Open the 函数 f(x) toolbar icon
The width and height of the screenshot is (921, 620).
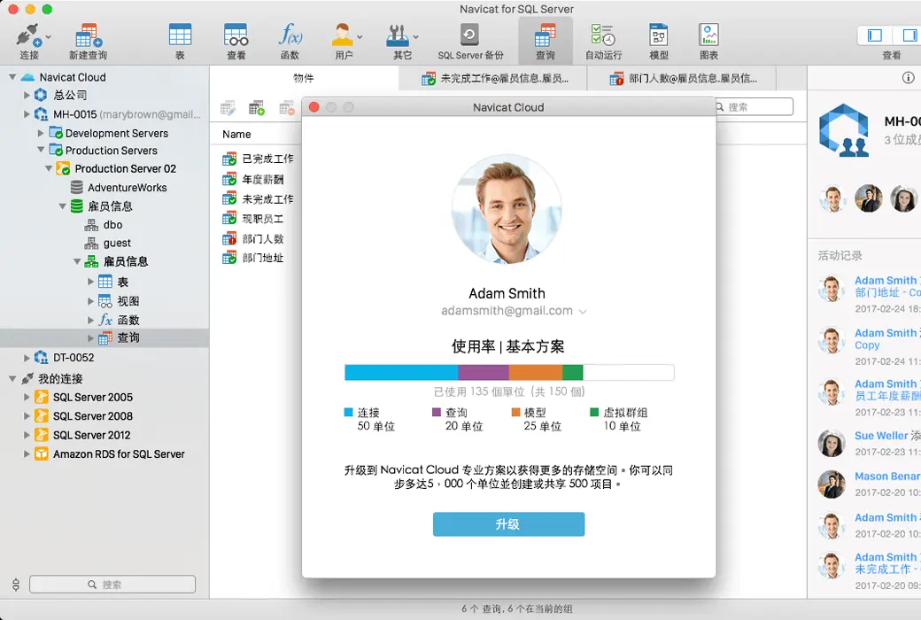290,35
